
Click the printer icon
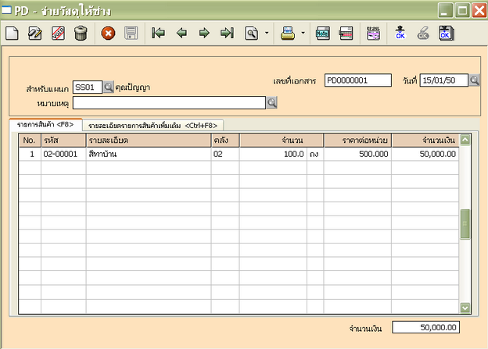[x=288, y=33]
